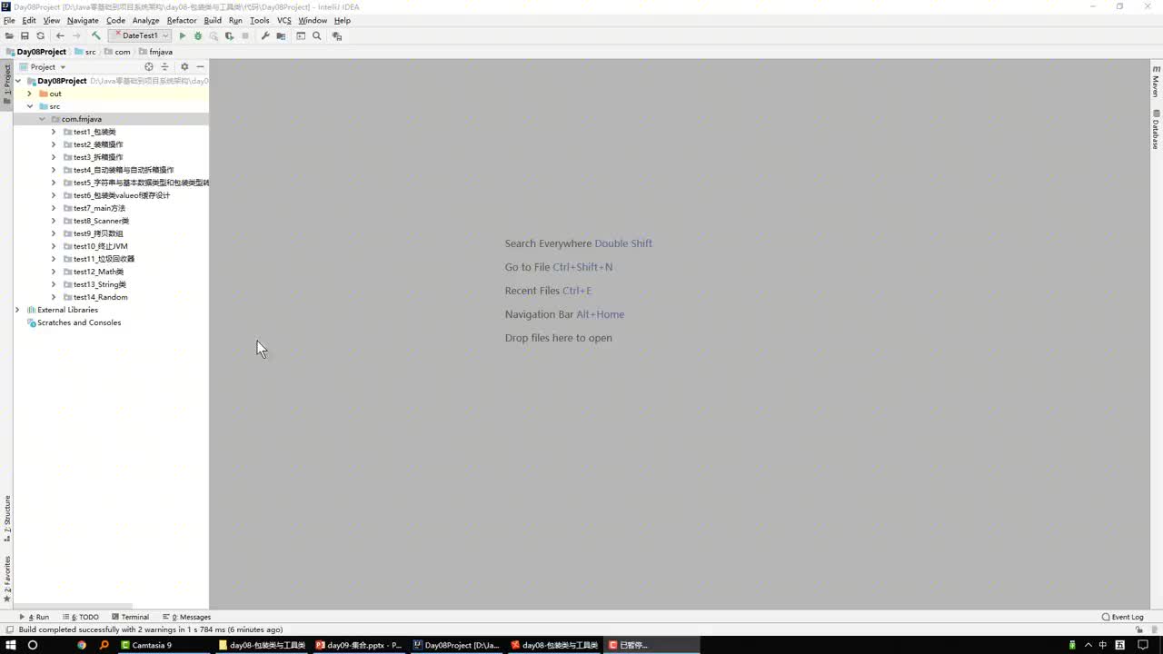Open the File menu
Screen dimensions: 1163x654
(9, 20)
